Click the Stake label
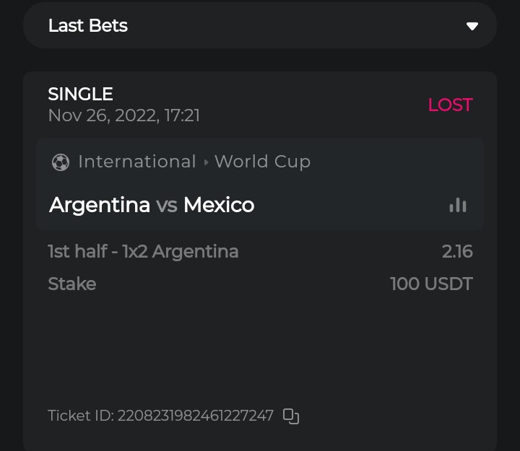This screenshot has height=451, width=520. pyautogui.click(x=71, y=284)
